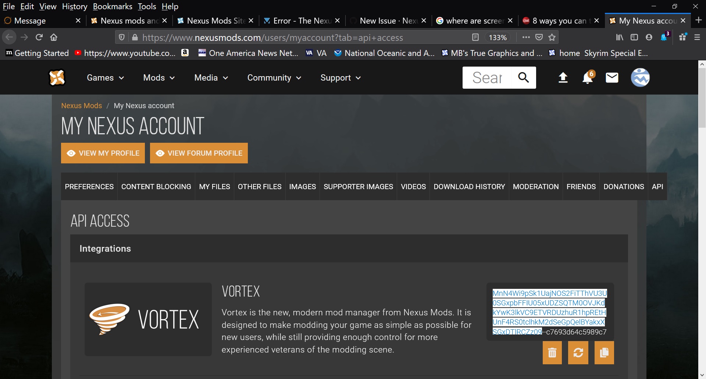This screenshot has height=379, width=706.
Task: Toggle the reader view icon in address bar
Action: pyautogui.click(x=476, y=37)
